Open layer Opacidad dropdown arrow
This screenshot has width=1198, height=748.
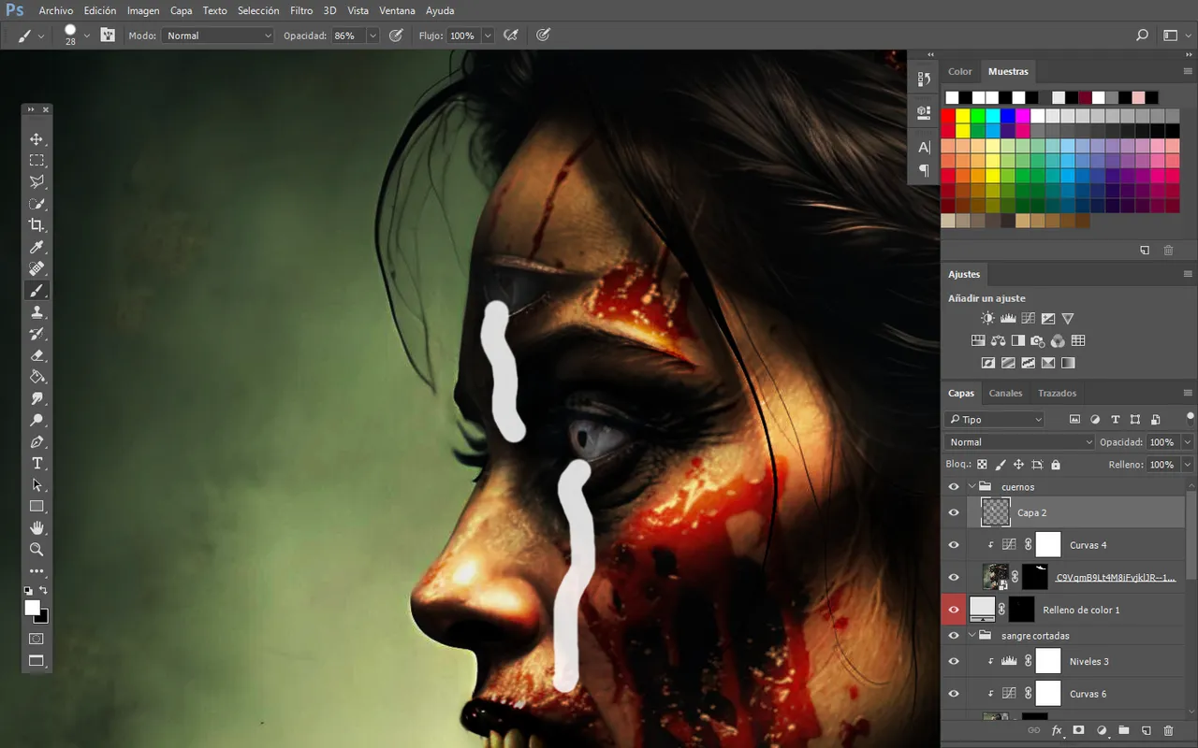click(x=1188, y=442)
